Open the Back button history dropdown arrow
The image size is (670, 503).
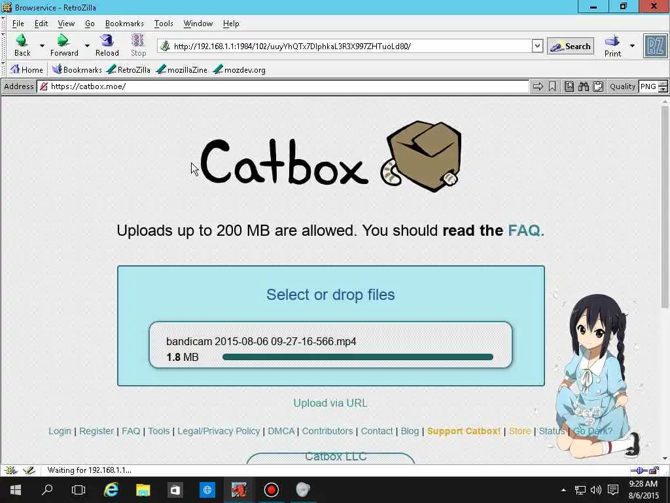point(42,45)
